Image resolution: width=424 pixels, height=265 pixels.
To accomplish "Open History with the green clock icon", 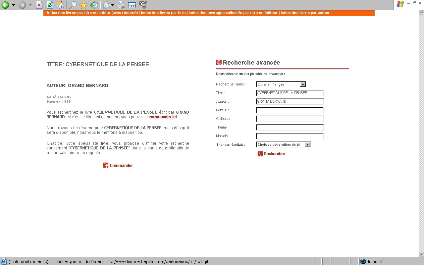I will (x=94, y=5).
